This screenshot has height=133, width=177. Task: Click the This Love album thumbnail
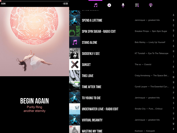pos(75,76)
